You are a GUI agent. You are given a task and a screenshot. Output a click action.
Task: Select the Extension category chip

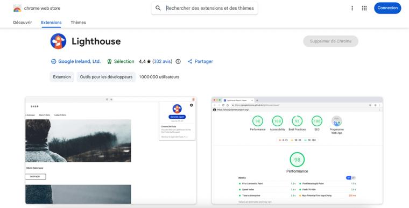(62, 77)
